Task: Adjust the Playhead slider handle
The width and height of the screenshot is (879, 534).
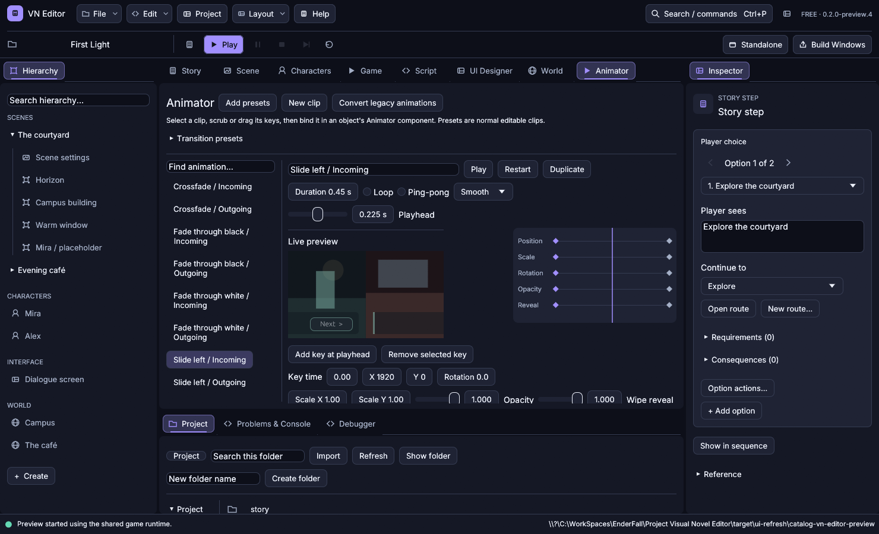Action: 318,214
